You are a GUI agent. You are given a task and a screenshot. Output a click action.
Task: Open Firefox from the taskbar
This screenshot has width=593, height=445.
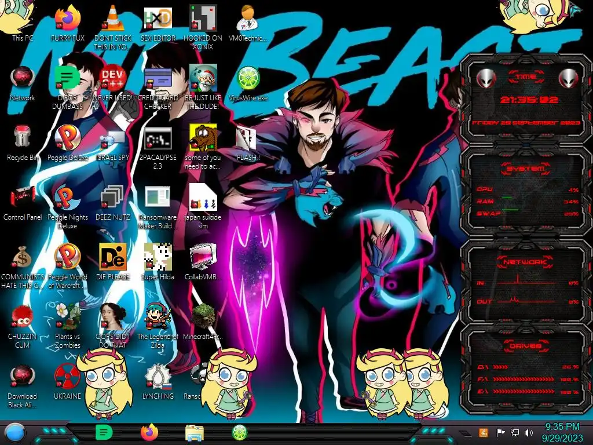pyautogui.click(x=149, y=432)
